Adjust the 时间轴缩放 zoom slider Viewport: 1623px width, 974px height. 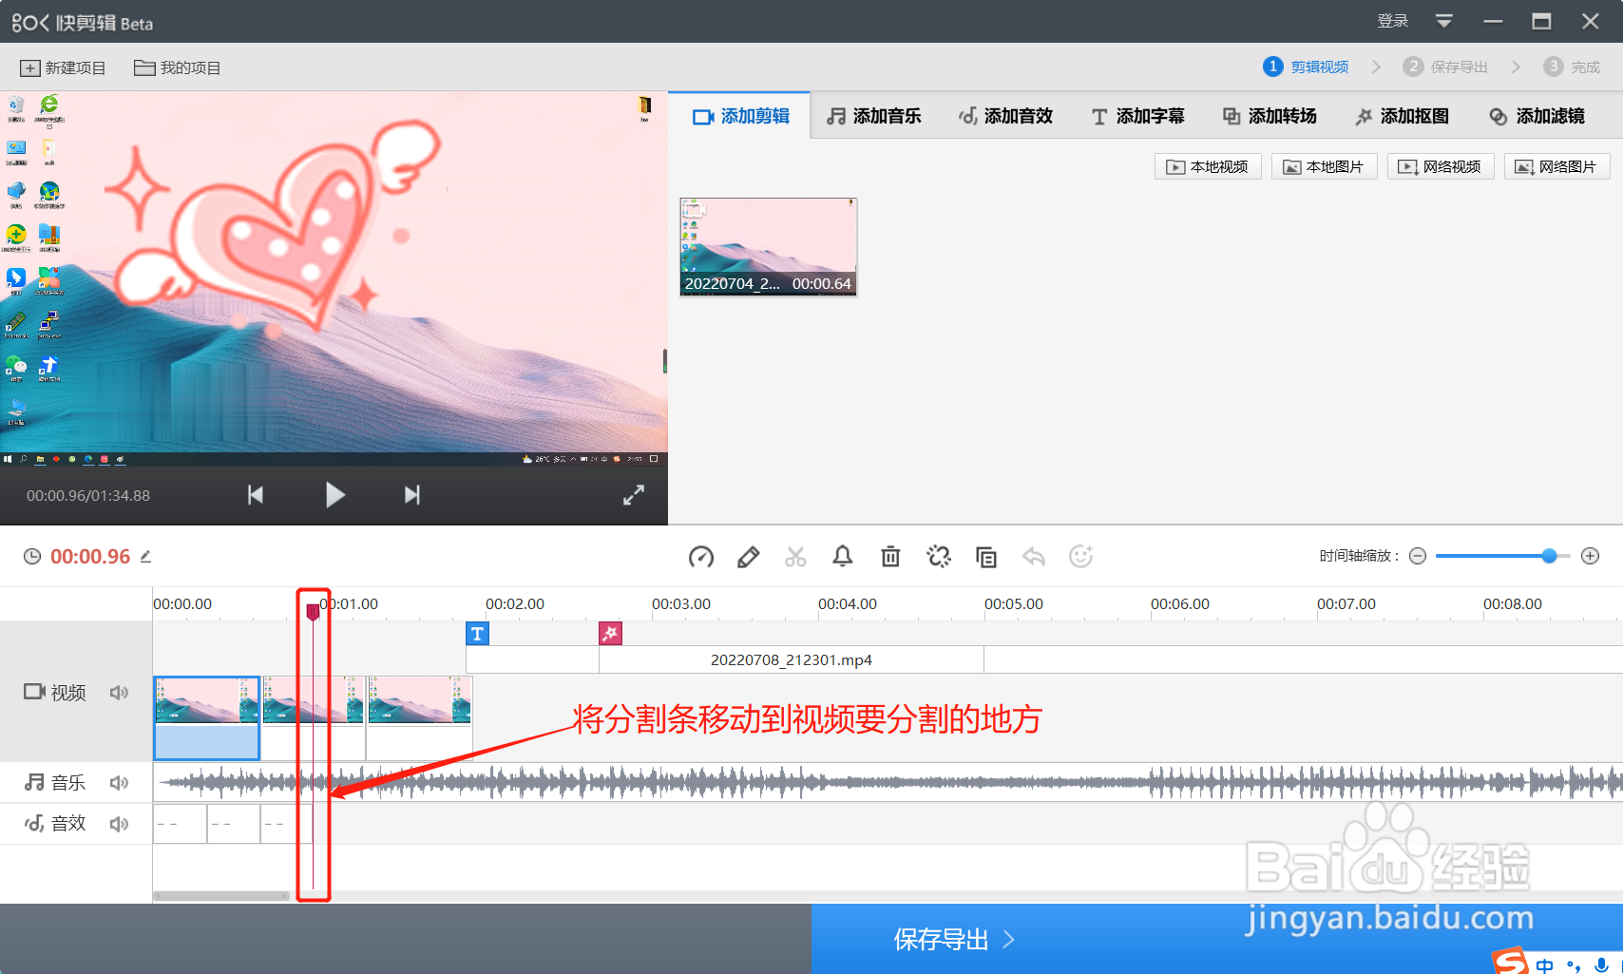tap(1549, 556)
